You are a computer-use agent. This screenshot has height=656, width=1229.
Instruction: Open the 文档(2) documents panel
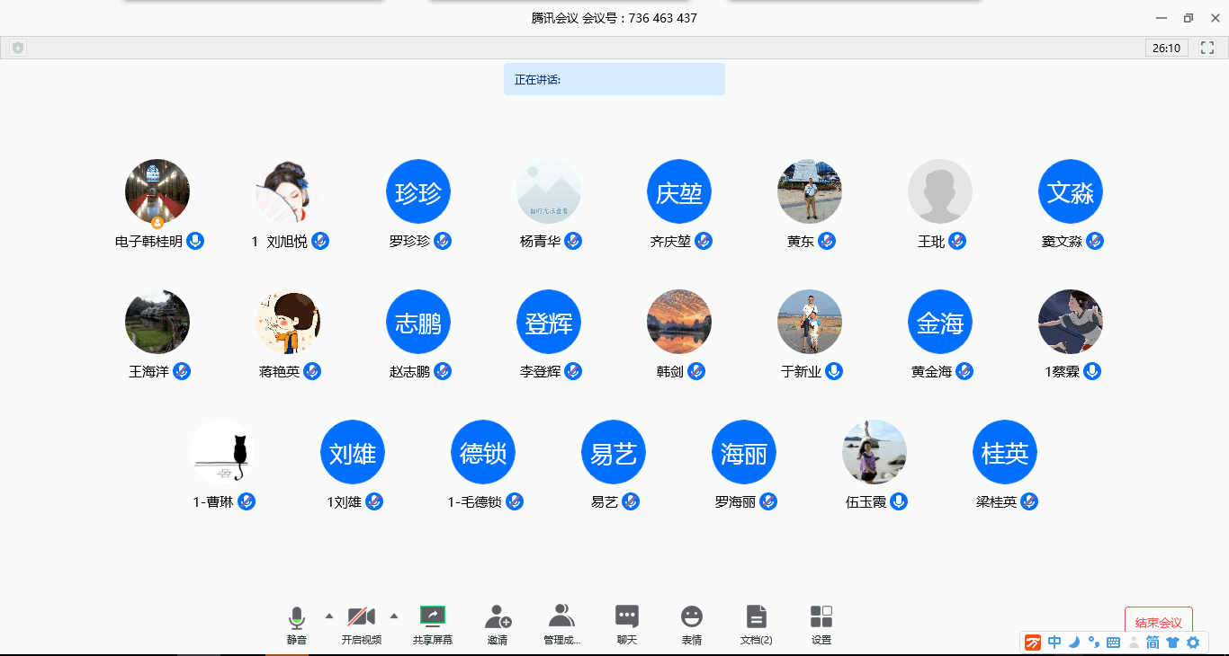click(x=756, y=617)
